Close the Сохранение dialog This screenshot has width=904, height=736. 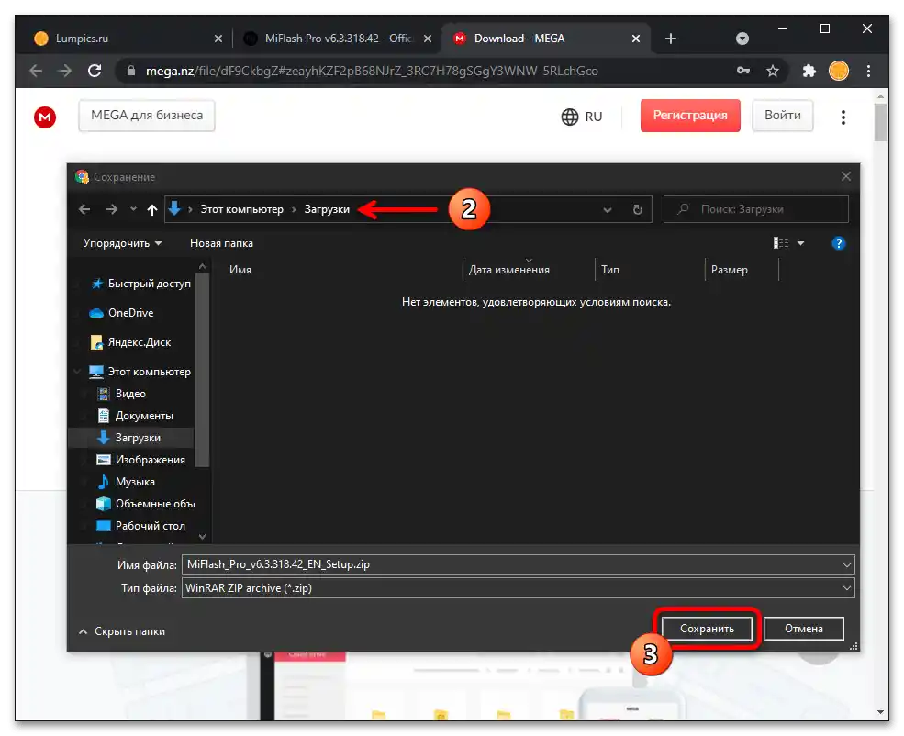coord(846,176)
